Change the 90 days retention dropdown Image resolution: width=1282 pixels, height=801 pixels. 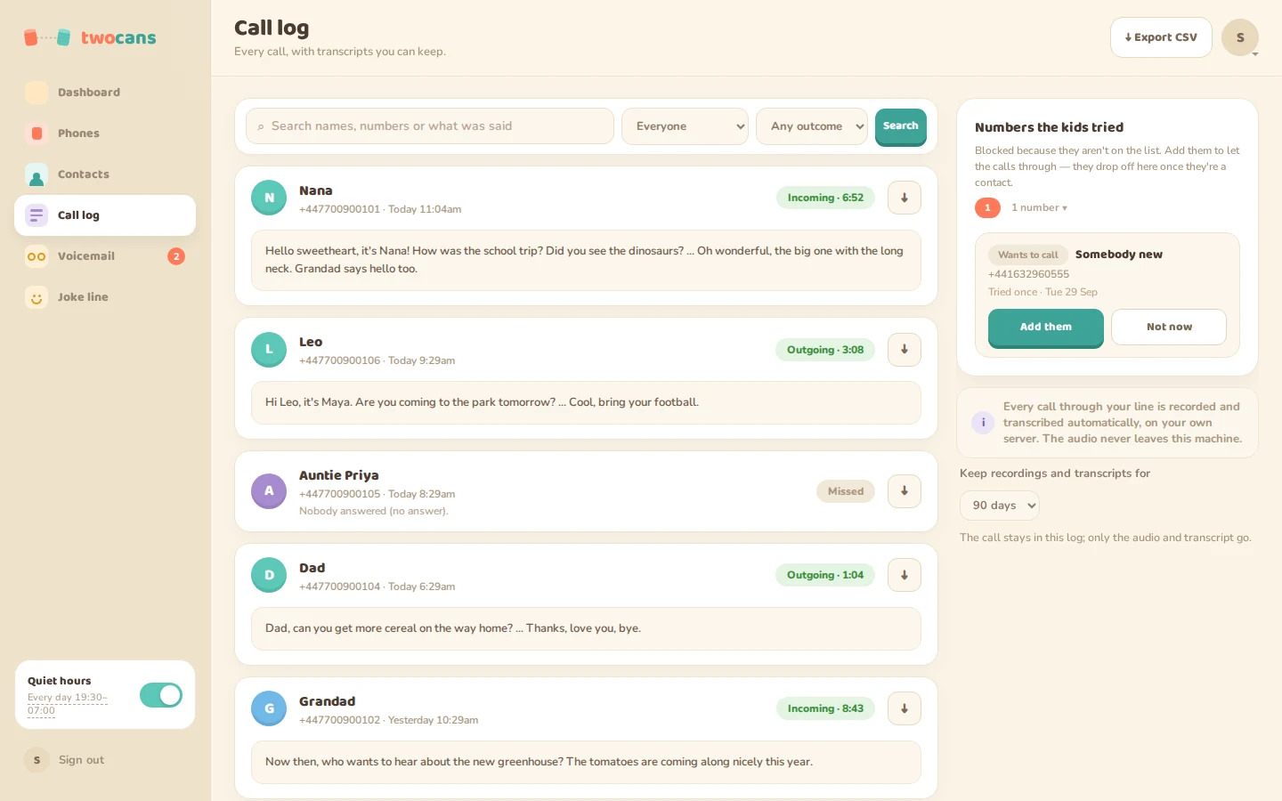[1000, 506]
